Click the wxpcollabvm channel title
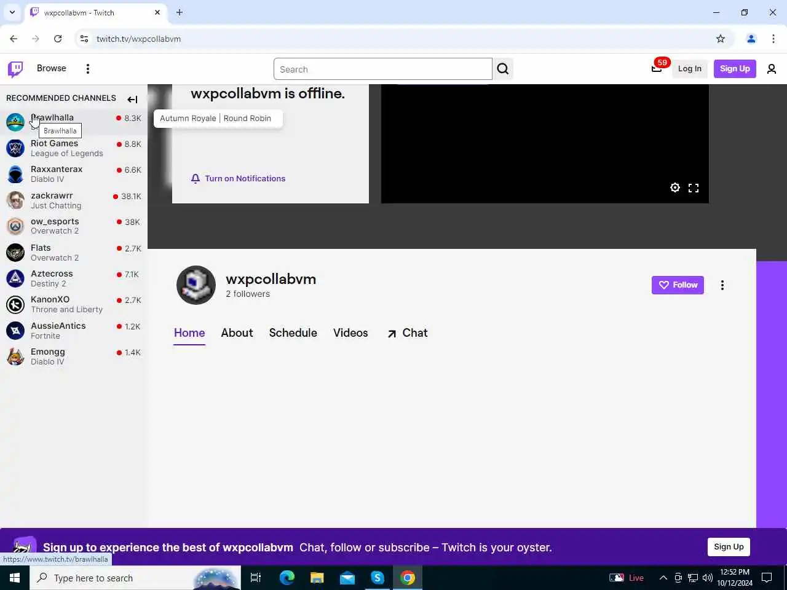The image size is (787, 590). (x=271, y=279)
